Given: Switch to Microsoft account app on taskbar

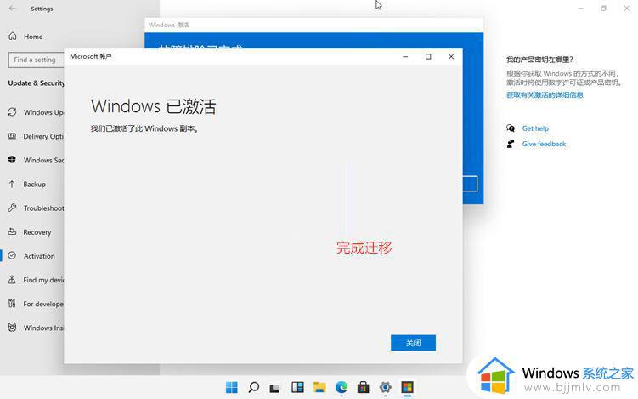Looking at the screenshot, I should 407,387.
